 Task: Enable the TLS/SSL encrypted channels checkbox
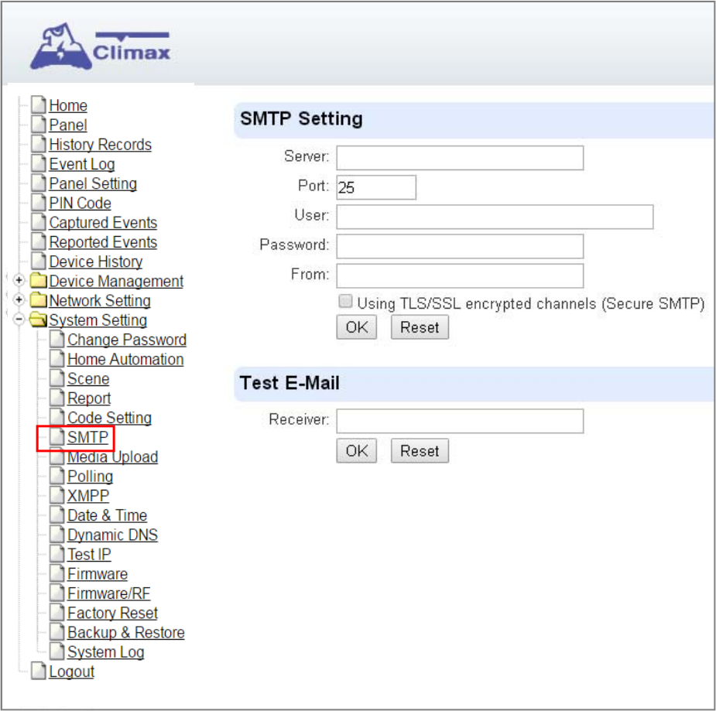coord(345,301)
